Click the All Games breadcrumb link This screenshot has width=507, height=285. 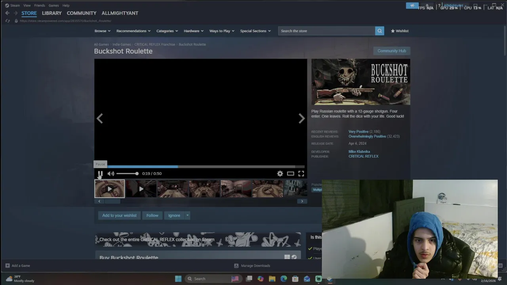tap(101, 44)
